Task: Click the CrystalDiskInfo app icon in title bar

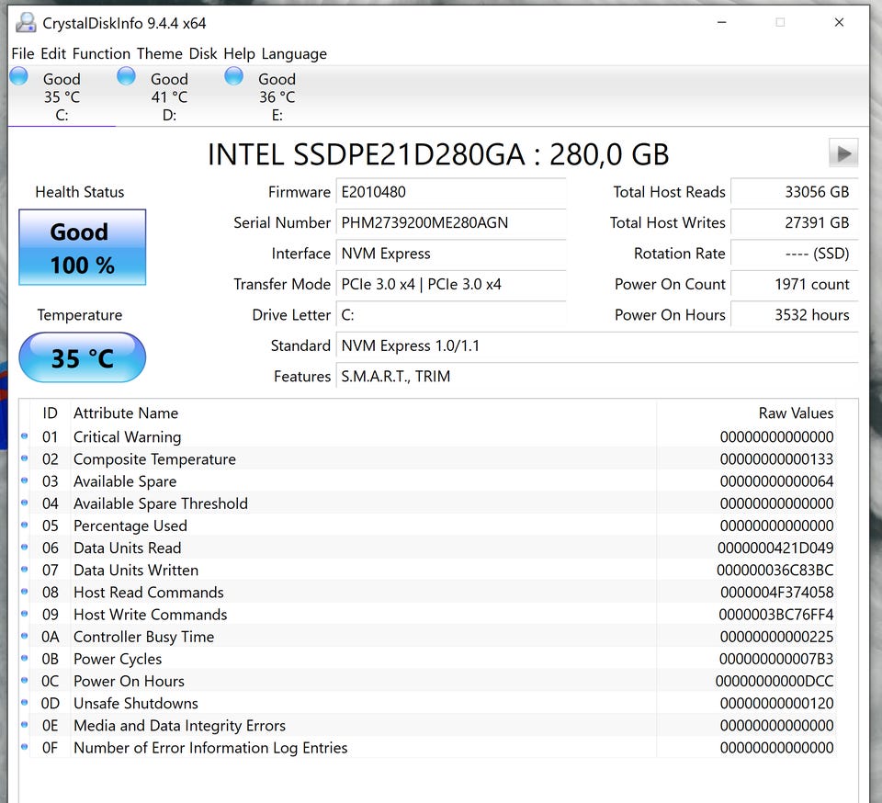Action: (26, 22)
